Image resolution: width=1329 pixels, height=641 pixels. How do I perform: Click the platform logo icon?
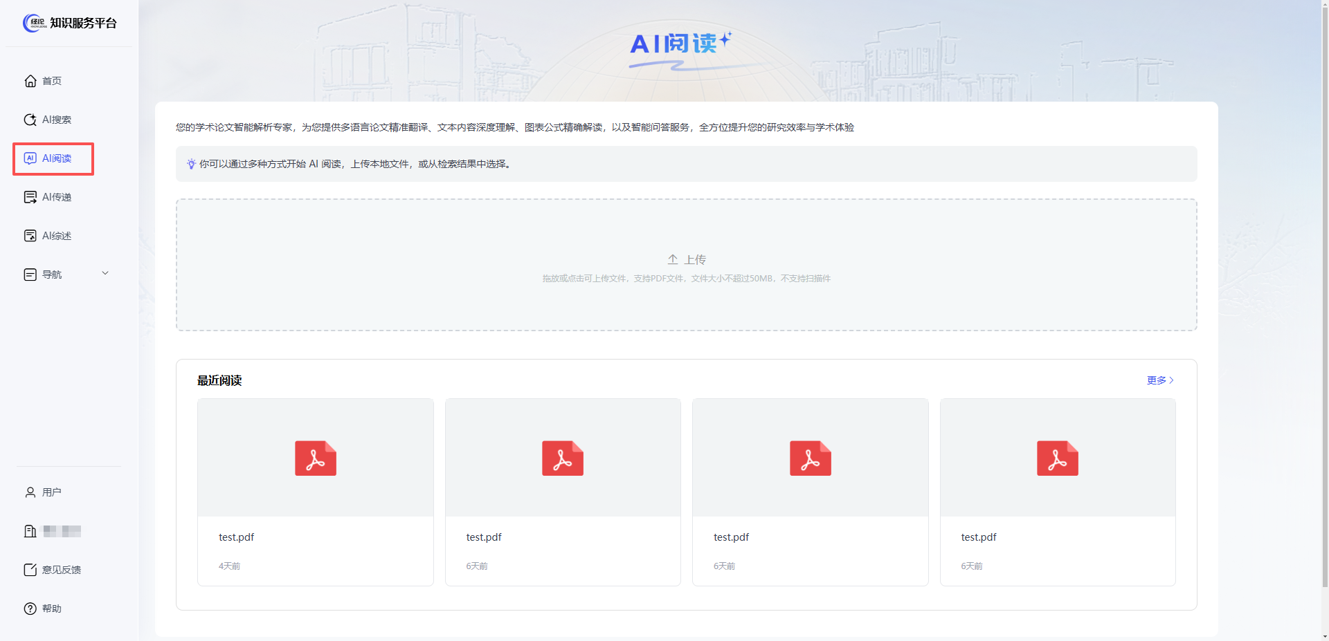(33, 22)
